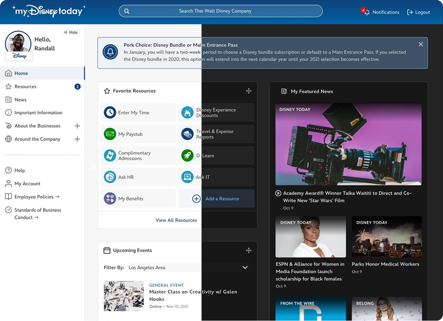This screenshot has height=321, width=443.
Task: Click the Enter My Time clock icon
Action: pyautogui.click(x=110, y=113)
